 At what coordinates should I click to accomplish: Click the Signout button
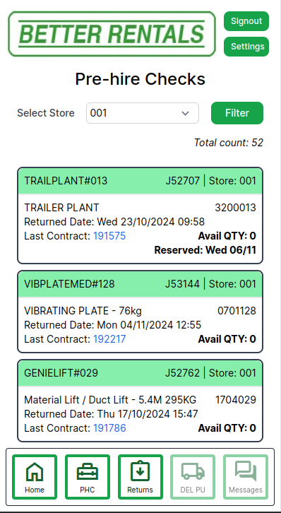(x=246, y=21)
